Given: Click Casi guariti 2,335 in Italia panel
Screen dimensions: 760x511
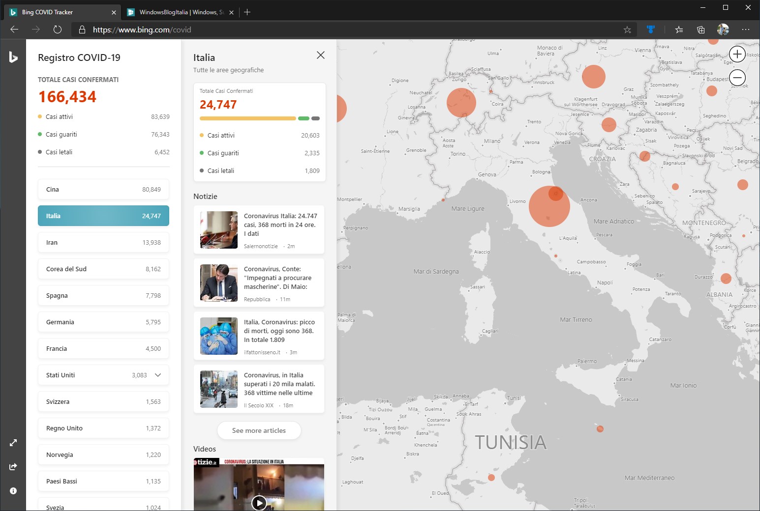Looking at the screenshot, I should pos(259,153).
